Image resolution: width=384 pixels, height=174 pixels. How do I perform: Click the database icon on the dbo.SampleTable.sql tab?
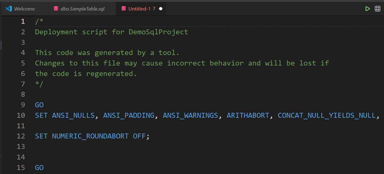(x=56, y=9)
